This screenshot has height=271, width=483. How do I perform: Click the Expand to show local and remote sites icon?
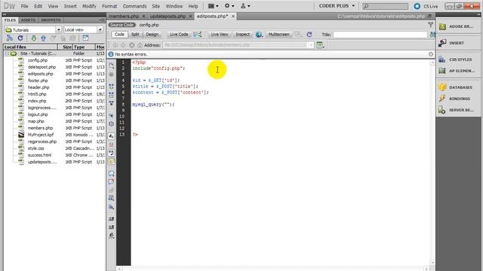(85, 38)
